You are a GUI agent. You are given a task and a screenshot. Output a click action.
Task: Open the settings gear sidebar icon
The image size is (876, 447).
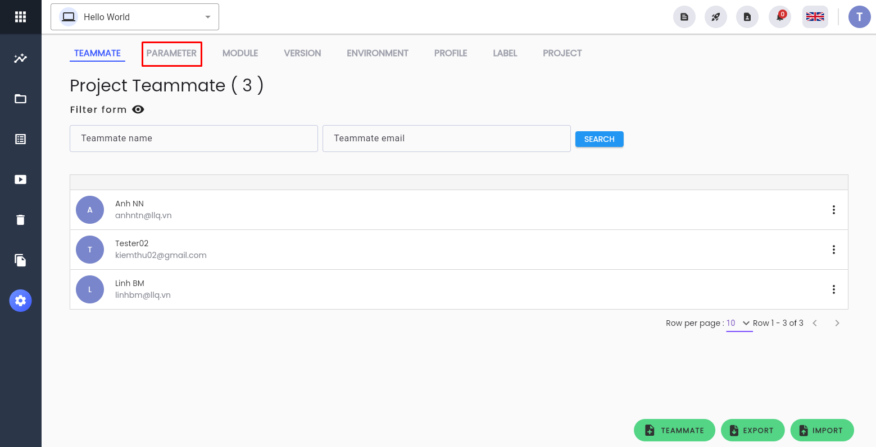click(x=21, y=301)
